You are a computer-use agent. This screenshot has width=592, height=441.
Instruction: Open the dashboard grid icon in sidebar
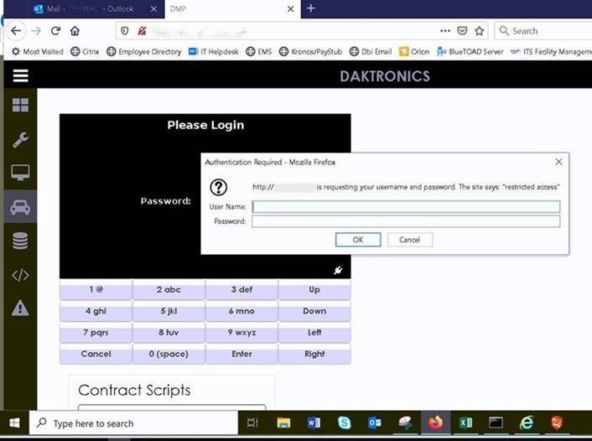tap(20, 105)
